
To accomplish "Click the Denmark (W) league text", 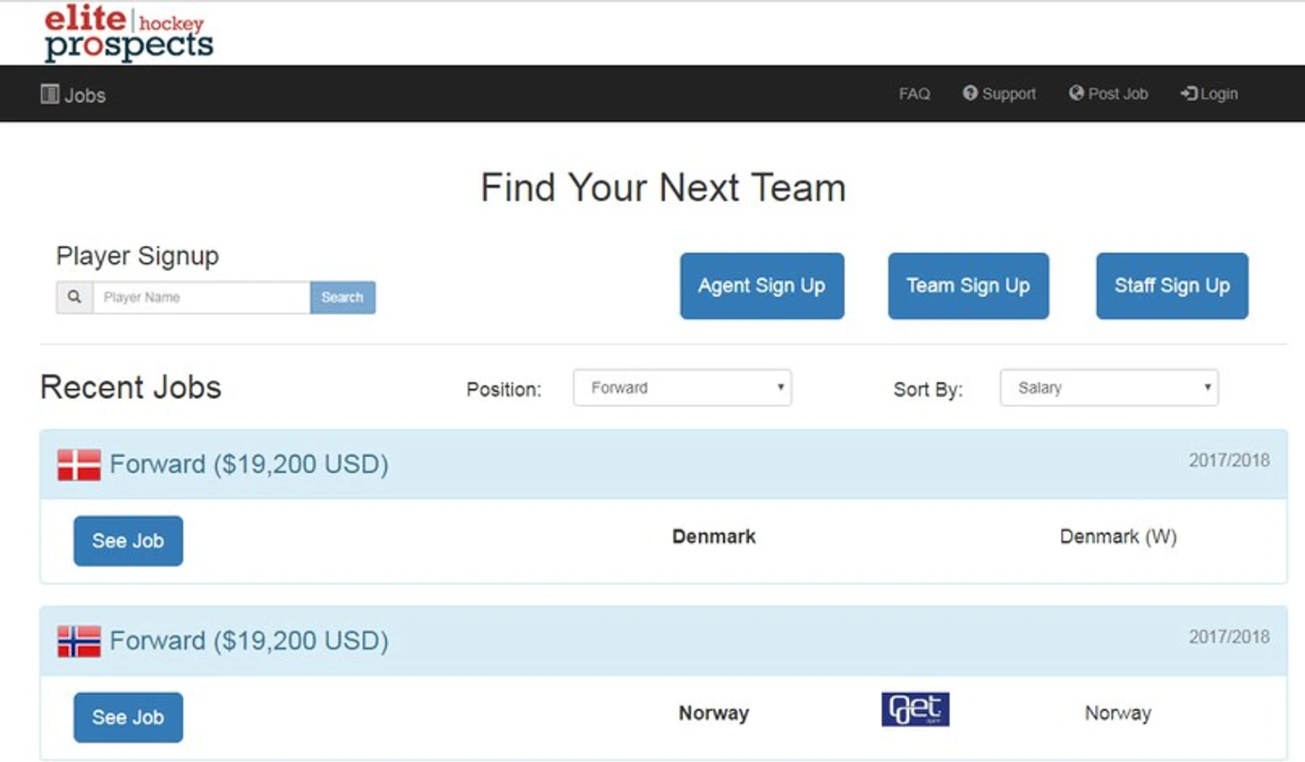I will pos(1118,537).
